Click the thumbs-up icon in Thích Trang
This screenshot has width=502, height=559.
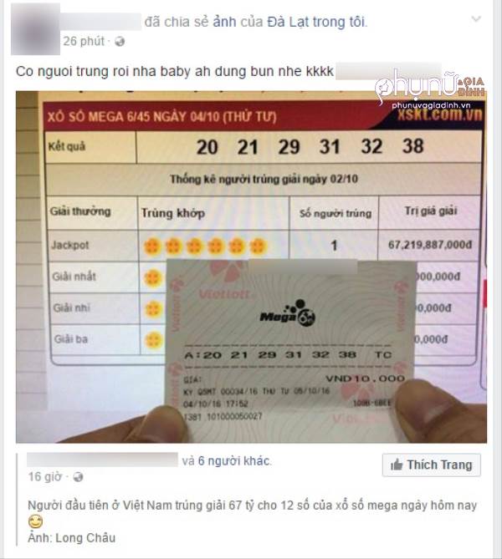click(397, 465)
